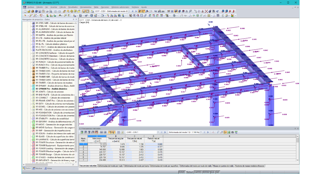This screenshot has height=174, width=321.
Task: Switch to Deformadas del modo por nudo tab
Action: click(110, 166)
